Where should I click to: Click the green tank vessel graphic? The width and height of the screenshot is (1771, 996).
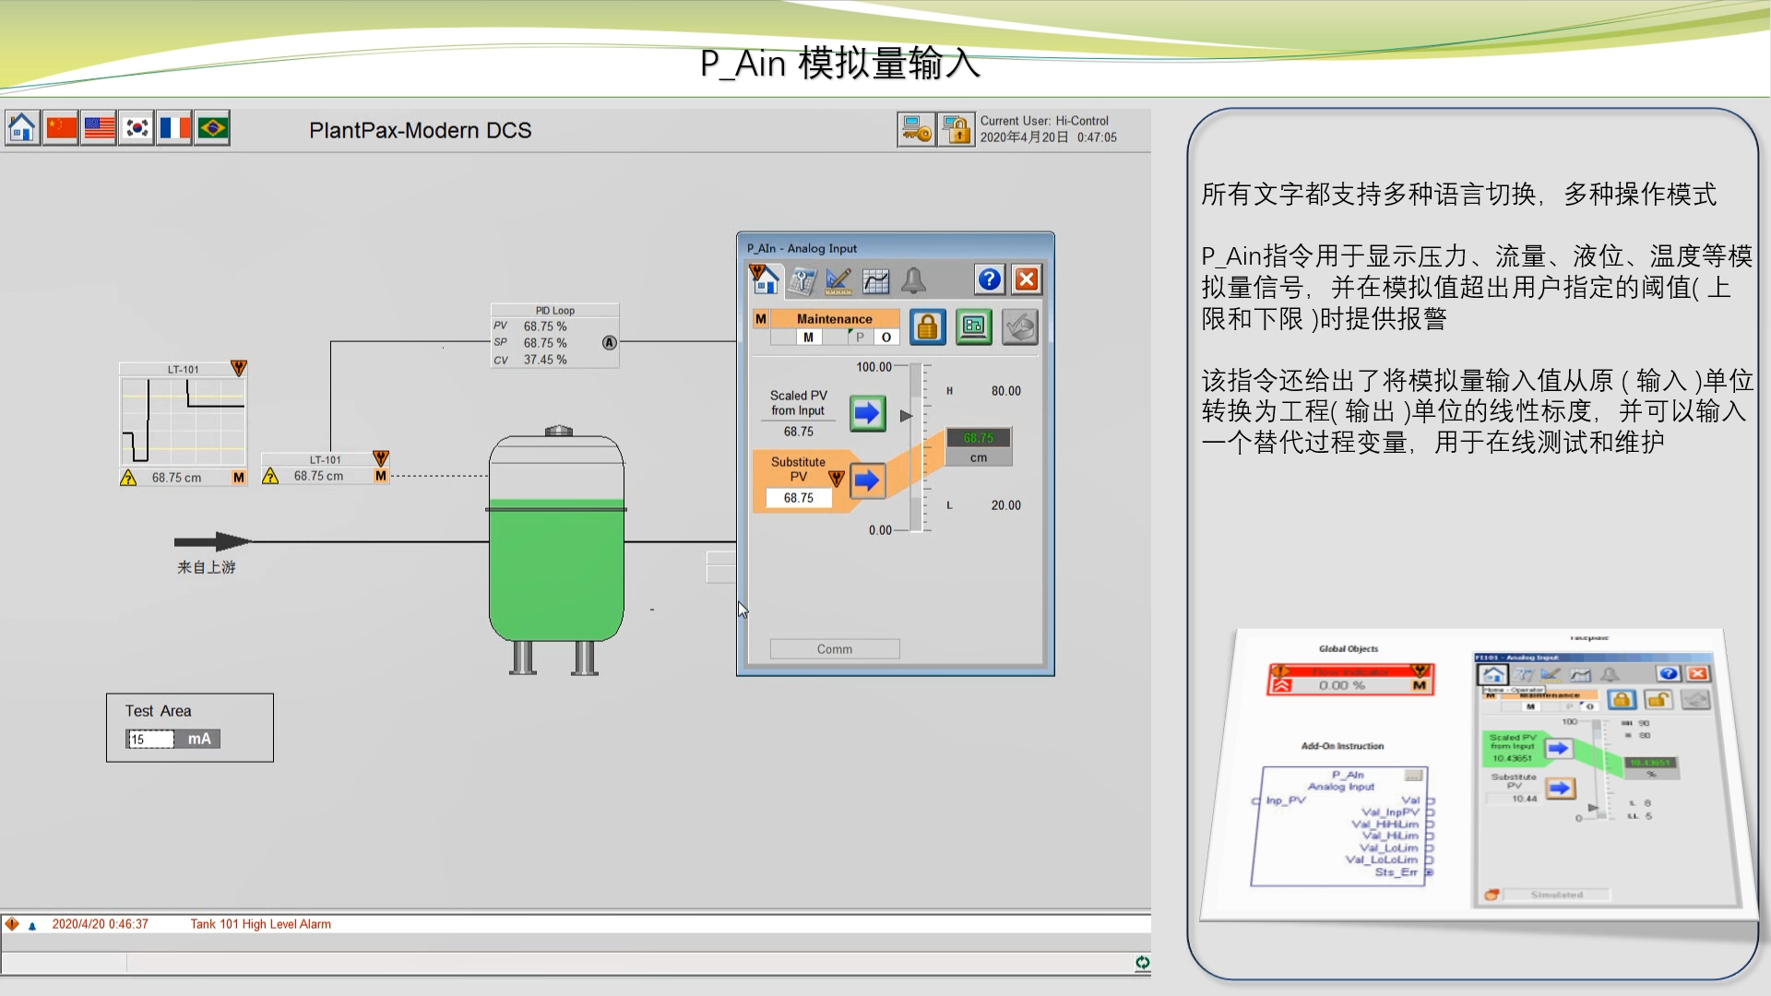click(556, 549)
